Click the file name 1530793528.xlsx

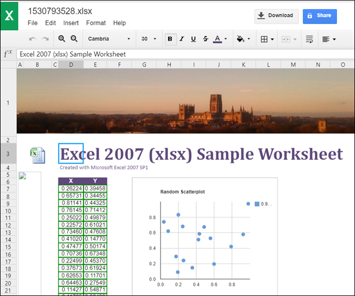pos(60,11)
